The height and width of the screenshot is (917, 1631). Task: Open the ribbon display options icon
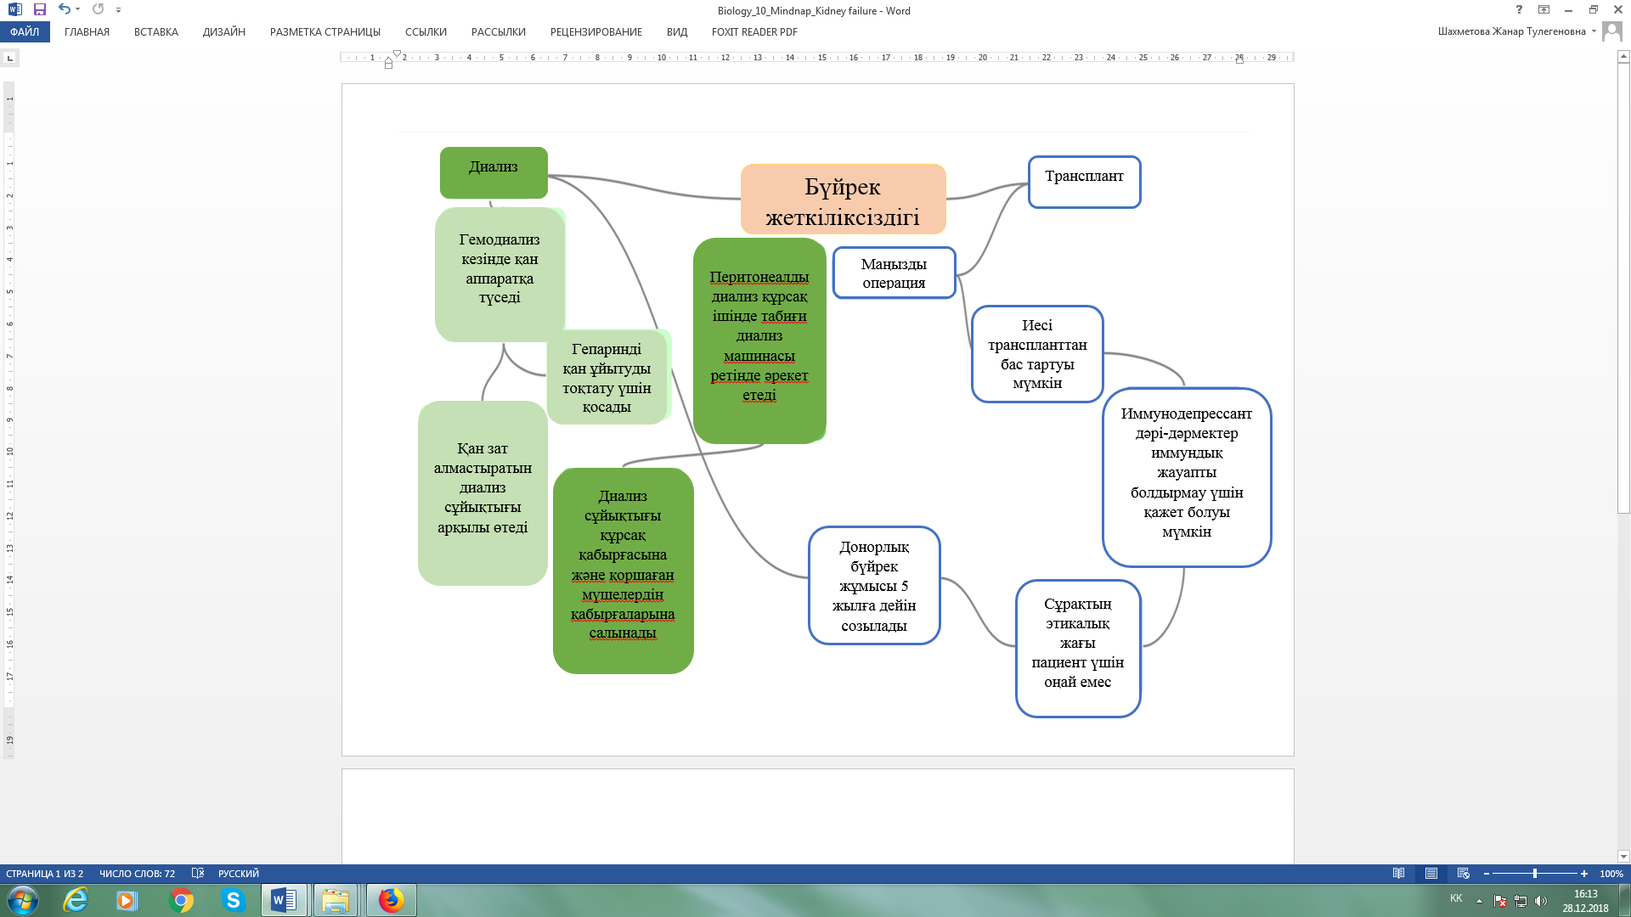(1544, 10)
